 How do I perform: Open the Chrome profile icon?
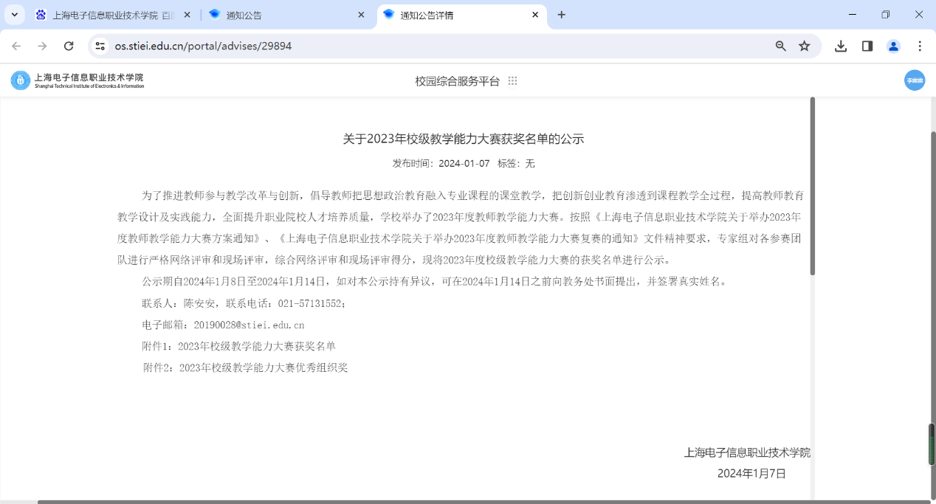click(893, 46)
